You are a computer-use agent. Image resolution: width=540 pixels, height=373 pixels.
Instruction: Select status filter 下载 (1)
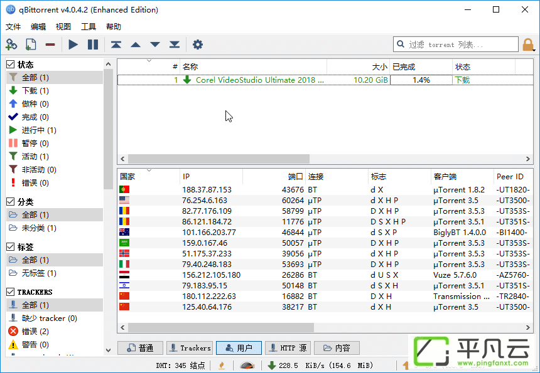click(x=55, y=90)
